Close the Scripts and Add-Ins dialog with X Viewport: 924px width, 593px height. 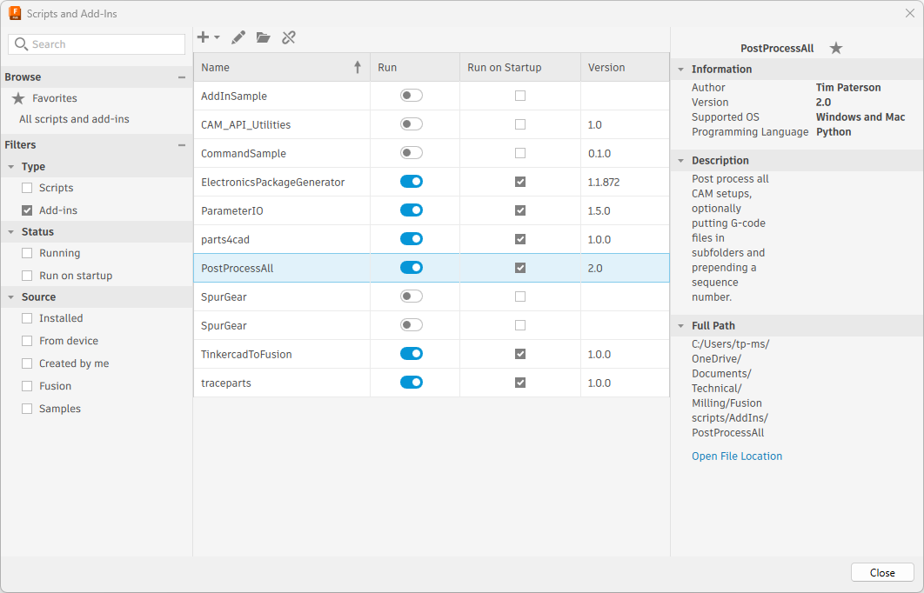(x=909, y=13)
